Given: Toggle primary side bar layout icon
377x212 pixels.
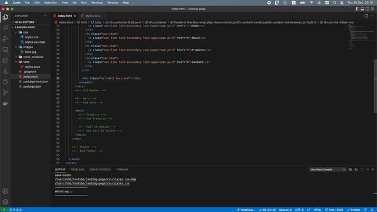Looking at the screenshot, I should [x=358, y=9].
